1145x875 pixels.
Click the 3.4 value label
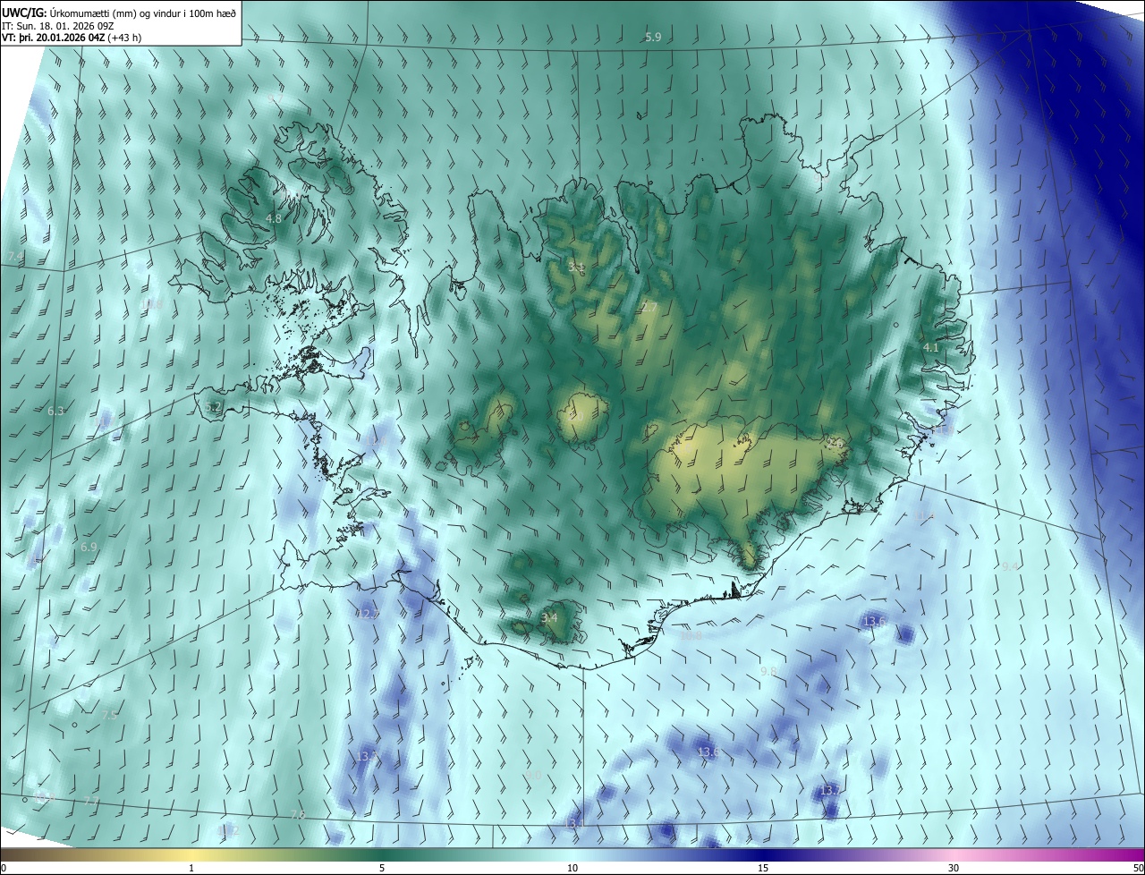pyautogui.click(x=549, y=617)
